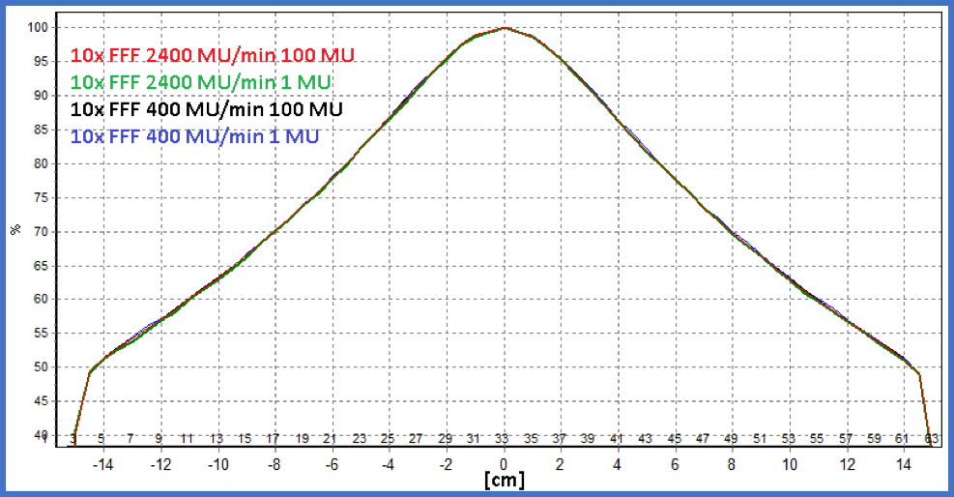The height and width of the screenshot is (497, 954).
Task: Select the 0 tick on the x-axis
Action: coord(504,464)
